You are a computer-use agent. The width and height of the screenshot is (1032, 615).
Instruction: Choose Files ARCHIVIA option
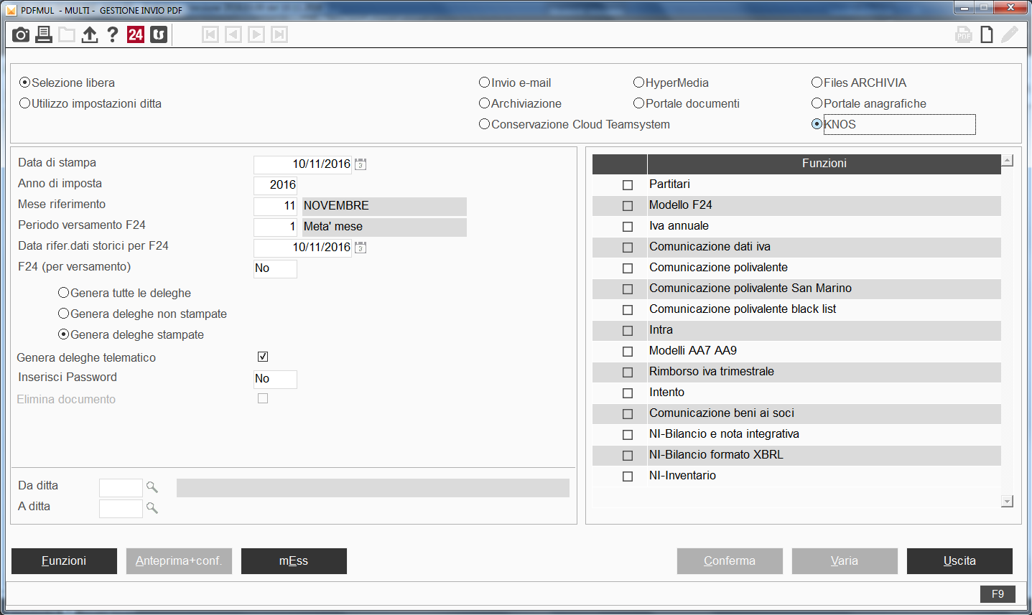tap(817, 83)
